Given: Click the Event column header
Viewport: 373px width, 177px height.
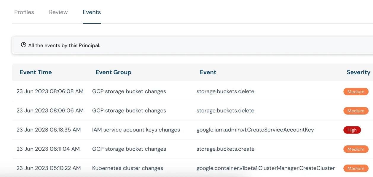Looking at the screenshot, I should [x=208, y=72].
